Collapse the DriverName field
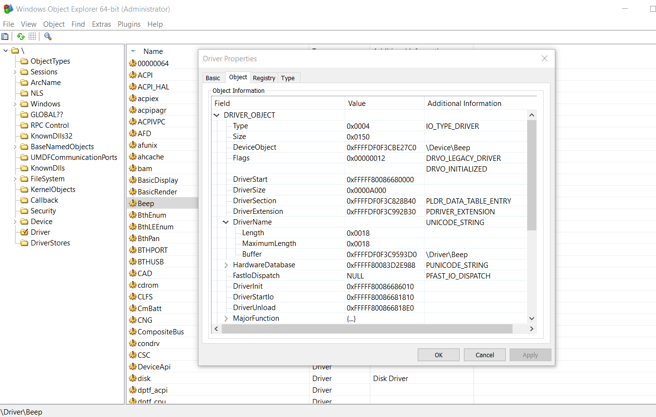The width and height of the screenshot is (656, 417). point(226,222)
